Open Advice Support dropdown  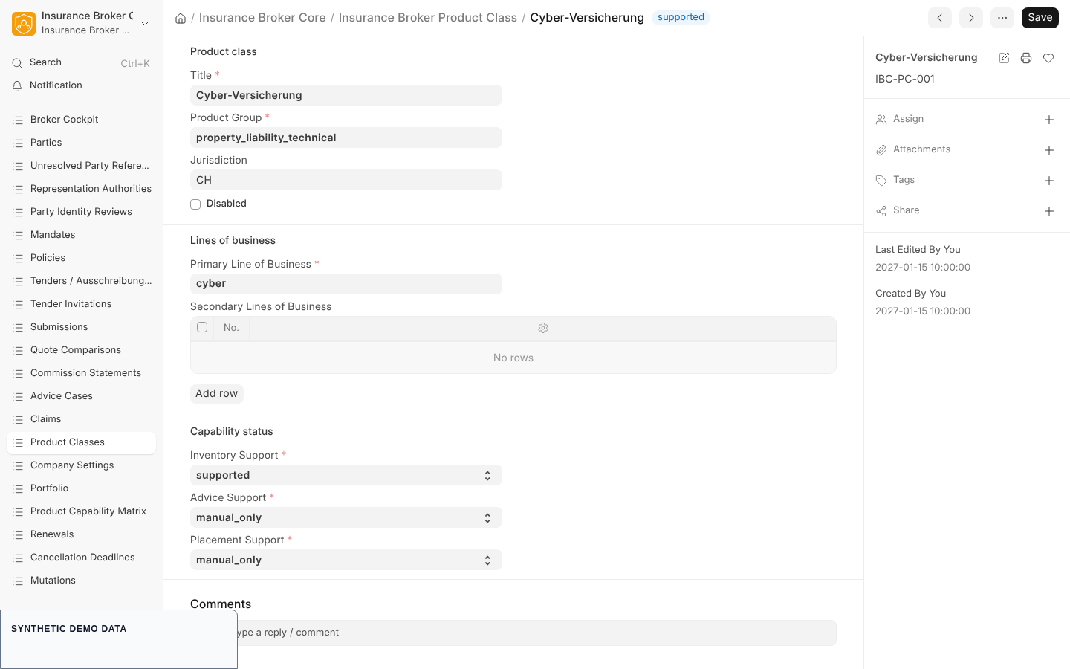coord(346,517)
